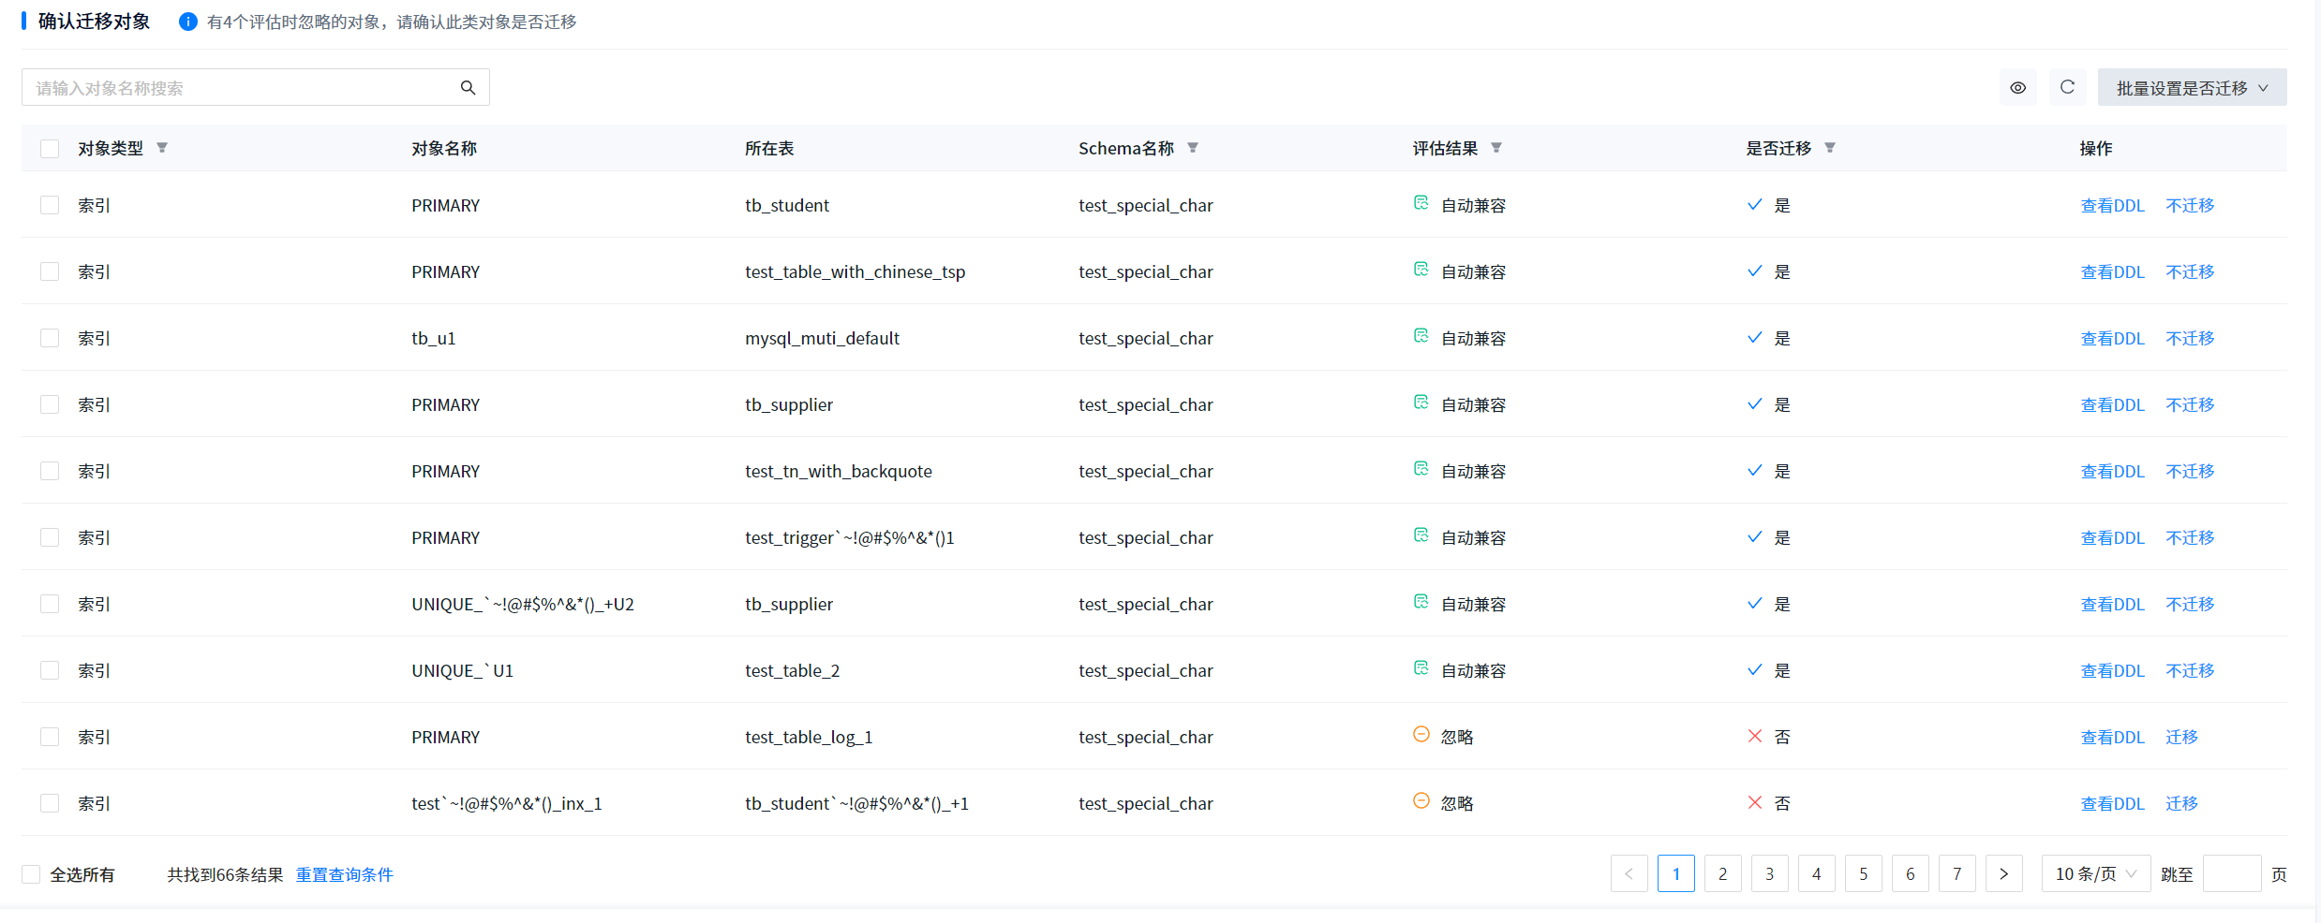
Task: Open the 批量设置是否迁移 dropdown
Action: pos(2191,88)
